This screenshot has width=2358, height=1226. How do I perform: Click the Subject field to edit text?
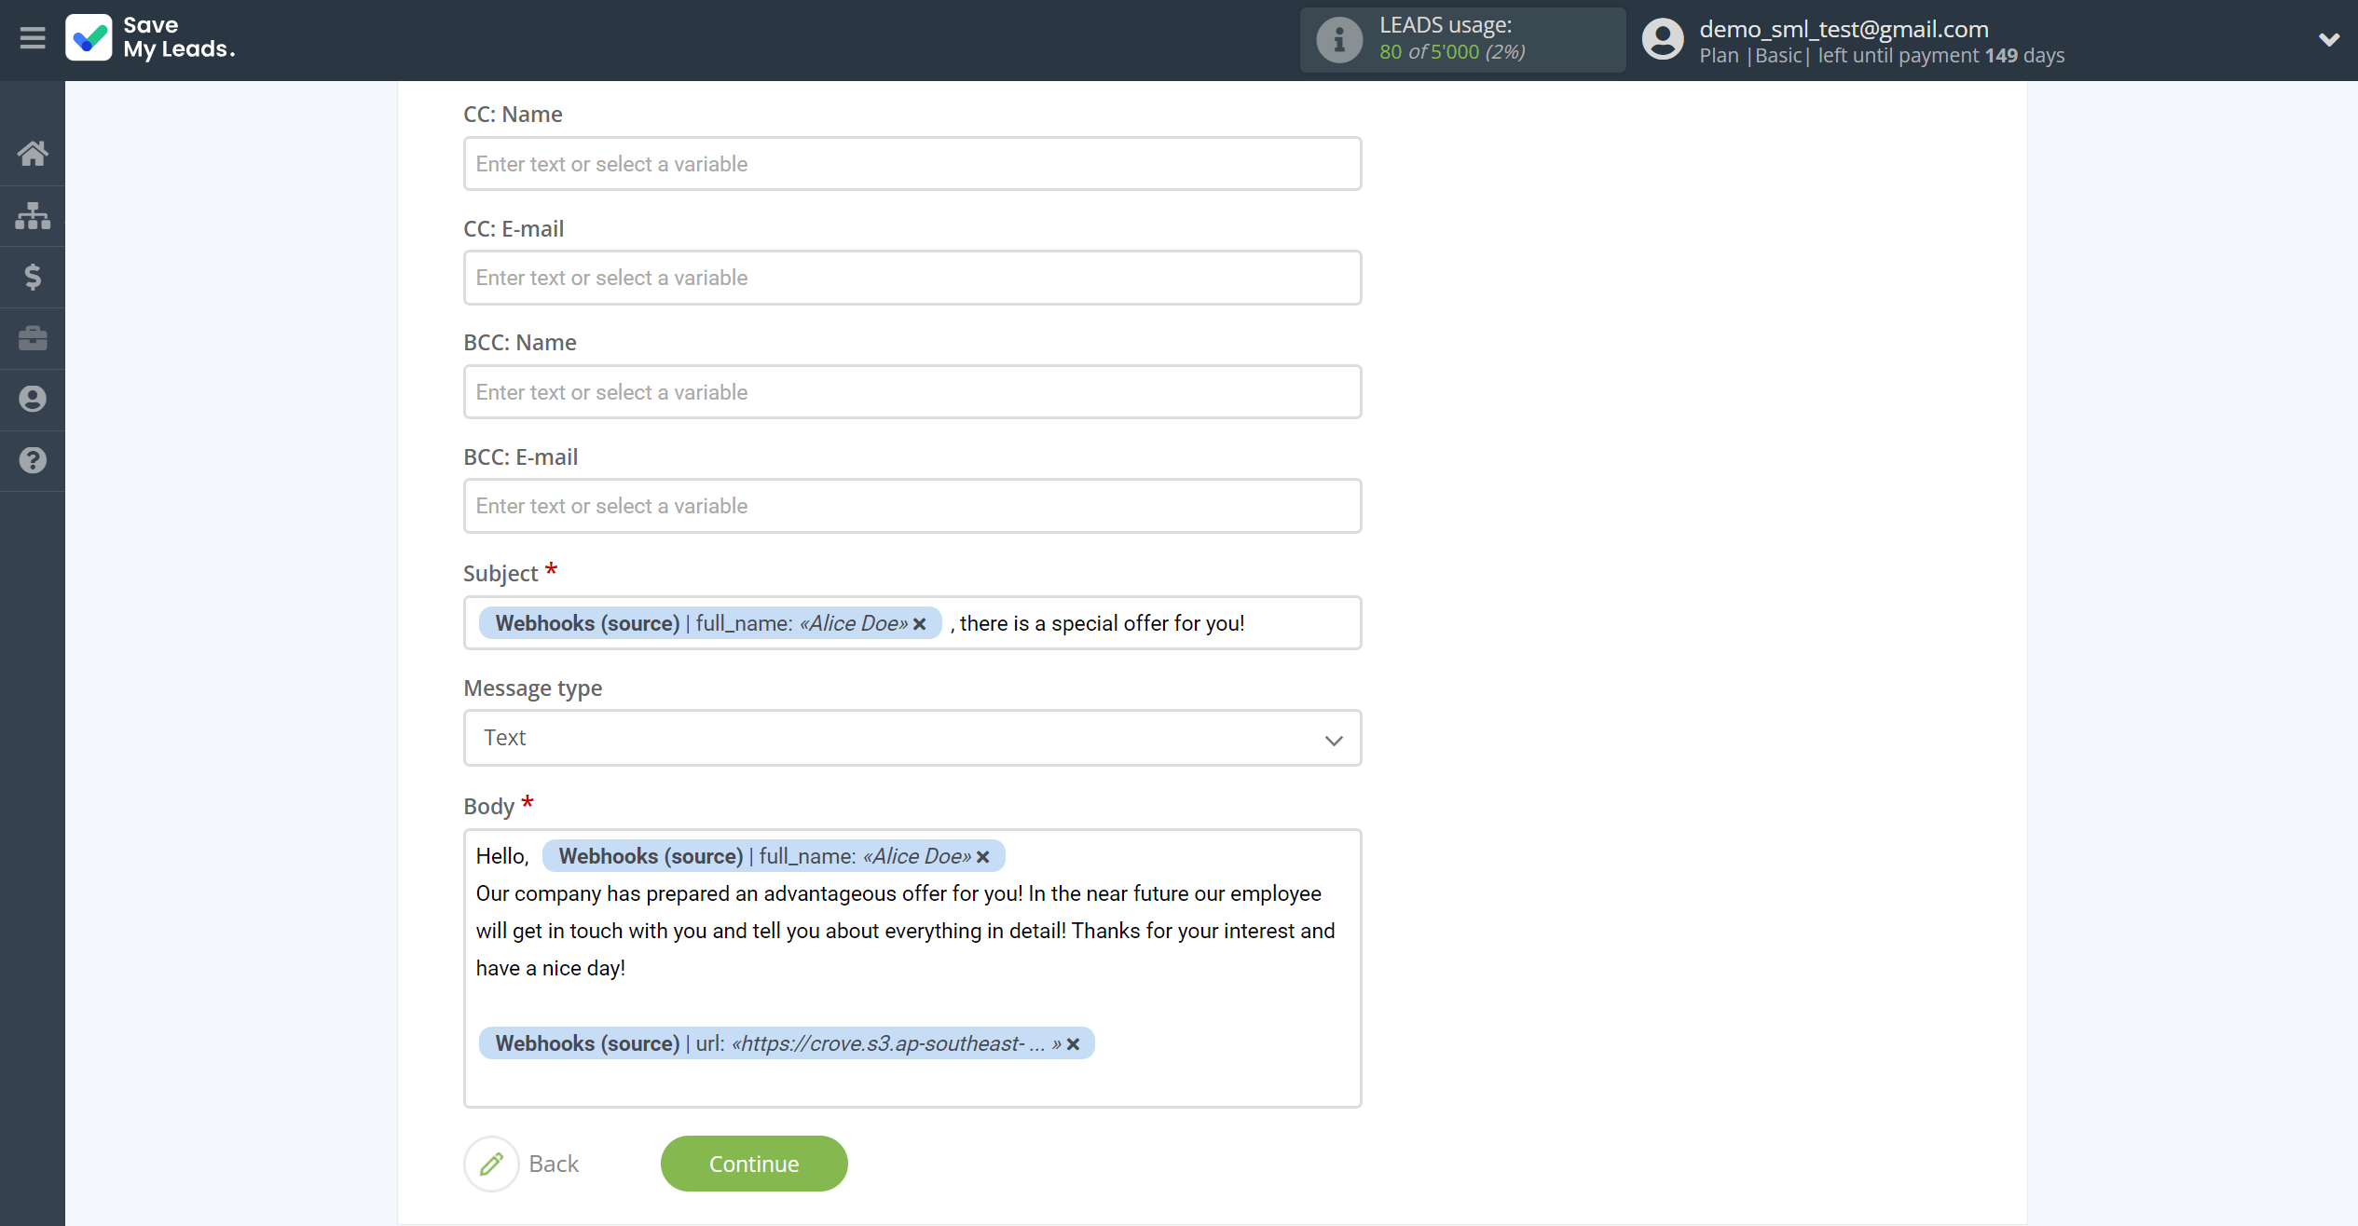click(x=912, y=622)
